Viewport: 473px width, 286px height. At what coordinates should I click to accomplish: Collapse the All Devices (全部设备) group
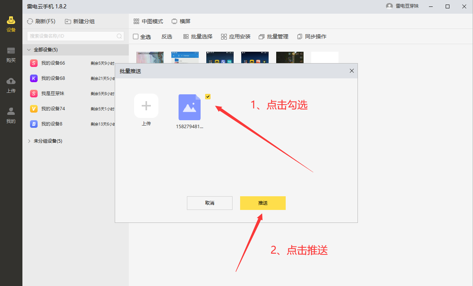click(29, 50)
